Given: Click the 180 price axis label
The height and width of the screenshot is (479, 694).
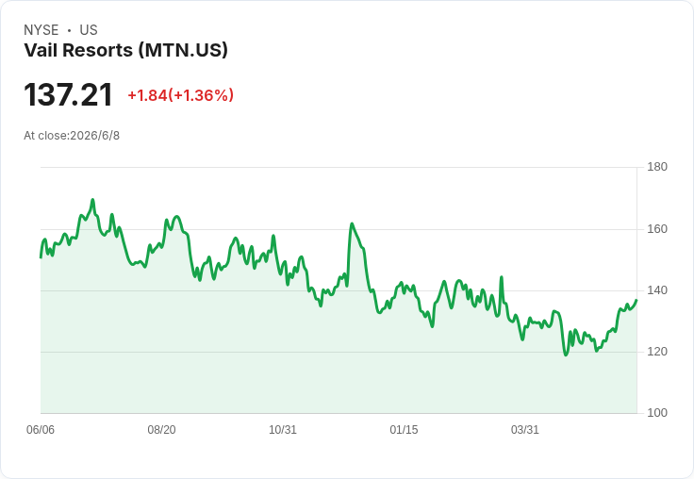Looking at the screenshot, I should 657,167.
